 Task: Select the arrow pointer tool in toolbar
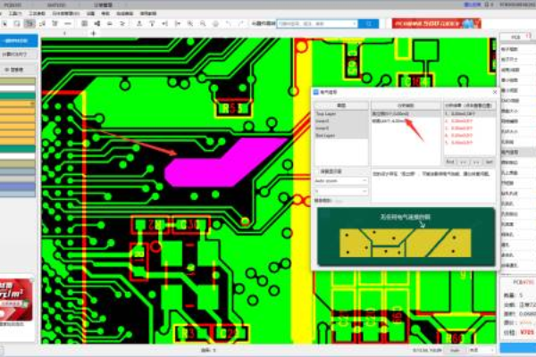click(4, 24)
